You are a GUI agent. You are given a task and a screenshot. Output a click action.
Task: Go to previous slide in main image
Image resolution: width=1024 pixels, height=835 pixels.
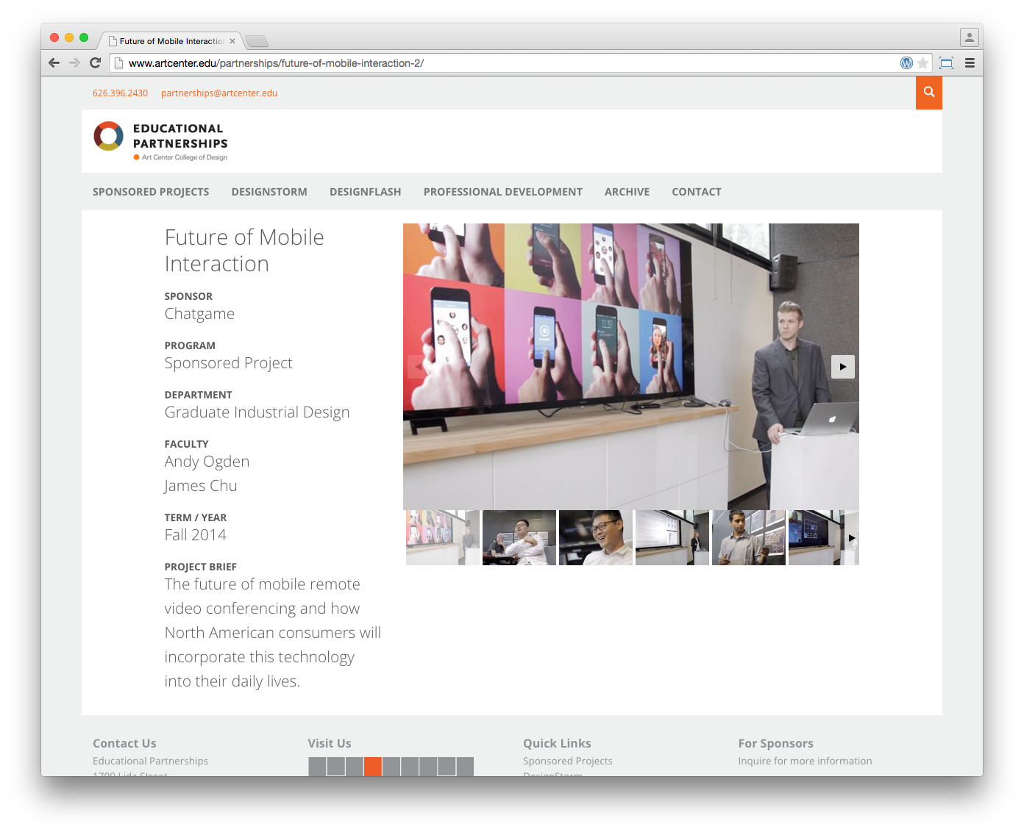(419, 367)
